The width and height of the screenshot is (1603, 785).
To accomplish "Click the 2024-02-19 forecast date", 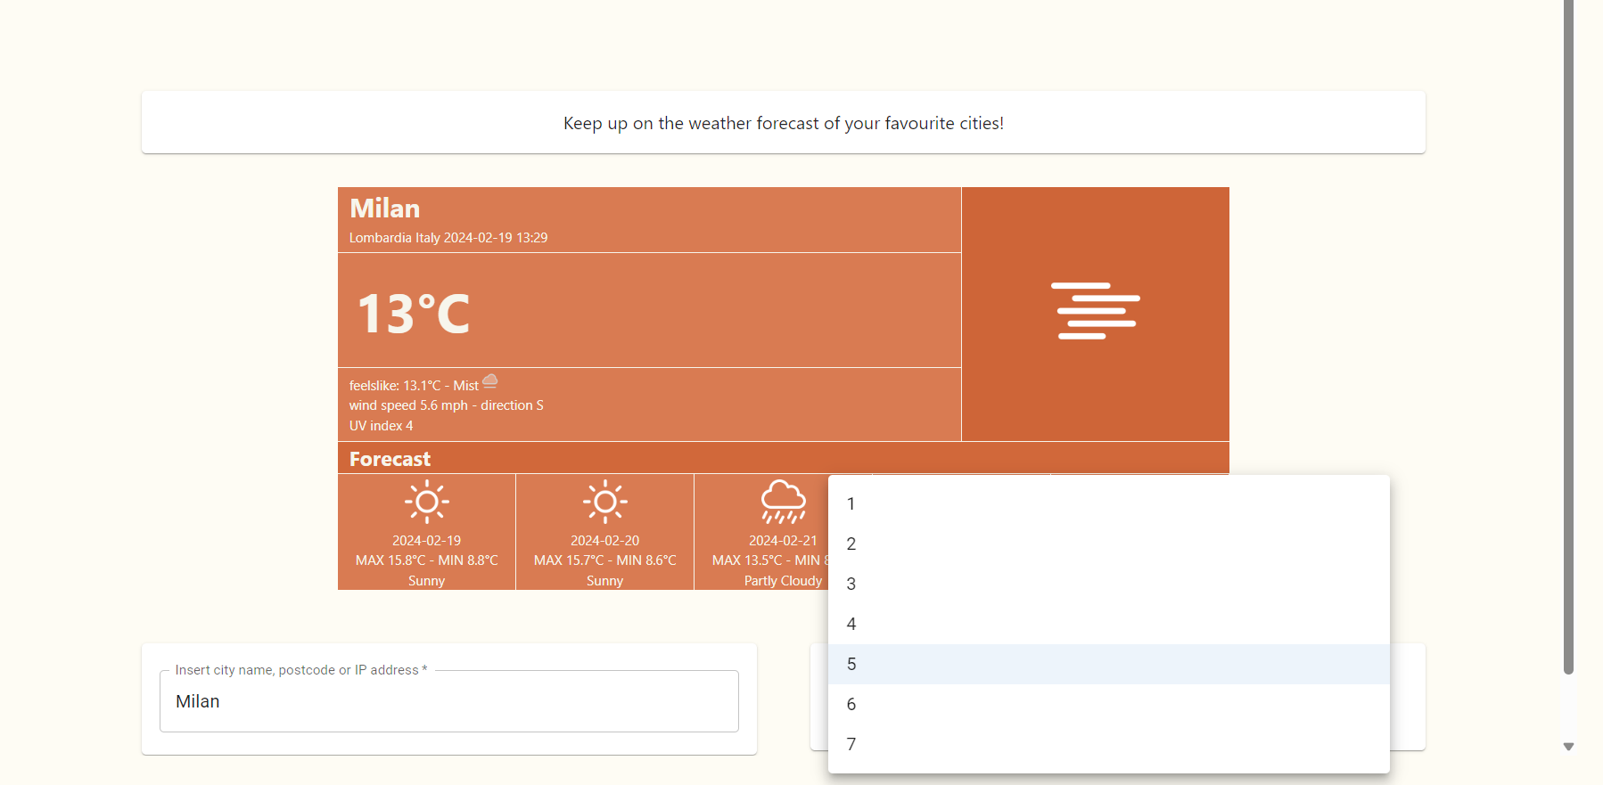I will tap(427, 541).
